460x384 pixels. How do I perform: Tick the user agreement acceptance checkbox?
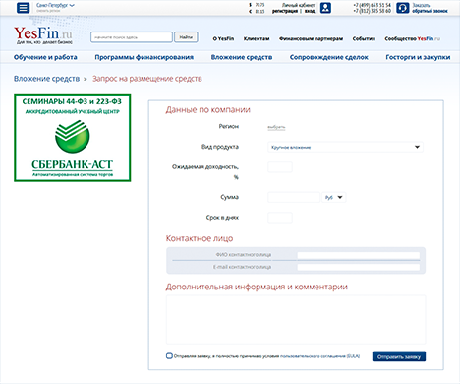pyautogui.click(x=169, y=356)
